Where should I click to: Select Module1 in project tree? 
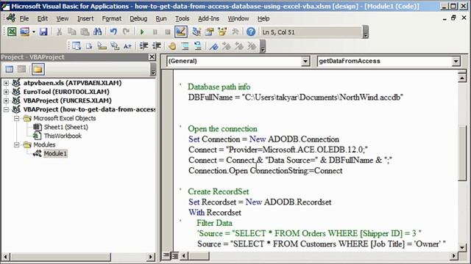[55, 153]
